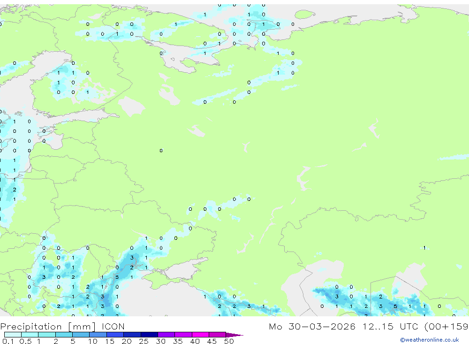This screenshot has height=344, width=469.
Task: Click the 0.5–1 mm legend swatch
Action: click(x=30, y=335)
